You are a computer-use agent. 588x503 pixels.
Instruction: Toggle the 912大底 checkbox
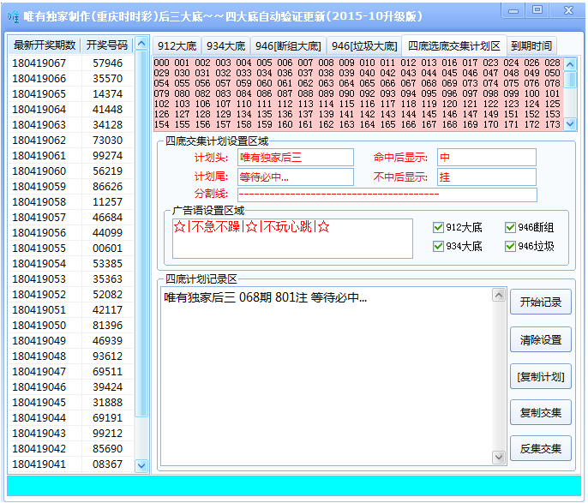[440, 227]
